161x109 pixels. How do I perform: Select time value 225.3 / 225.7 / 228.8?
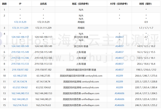(x=146, y=81)
